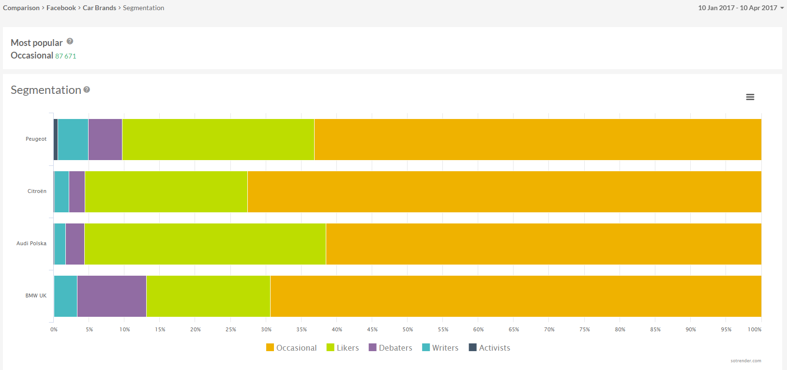787x370 pixels.
Task: Hide the Activists series via legend
Action: coord(489,348)
